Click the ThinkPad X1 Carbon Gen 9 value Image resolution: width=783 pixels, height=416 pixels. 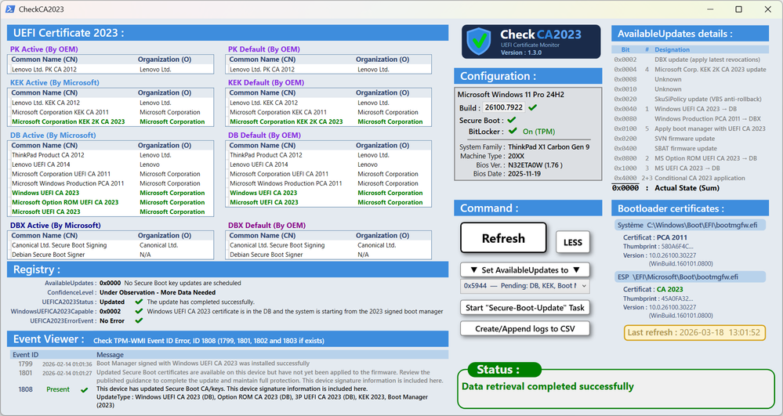coord(549,147)
